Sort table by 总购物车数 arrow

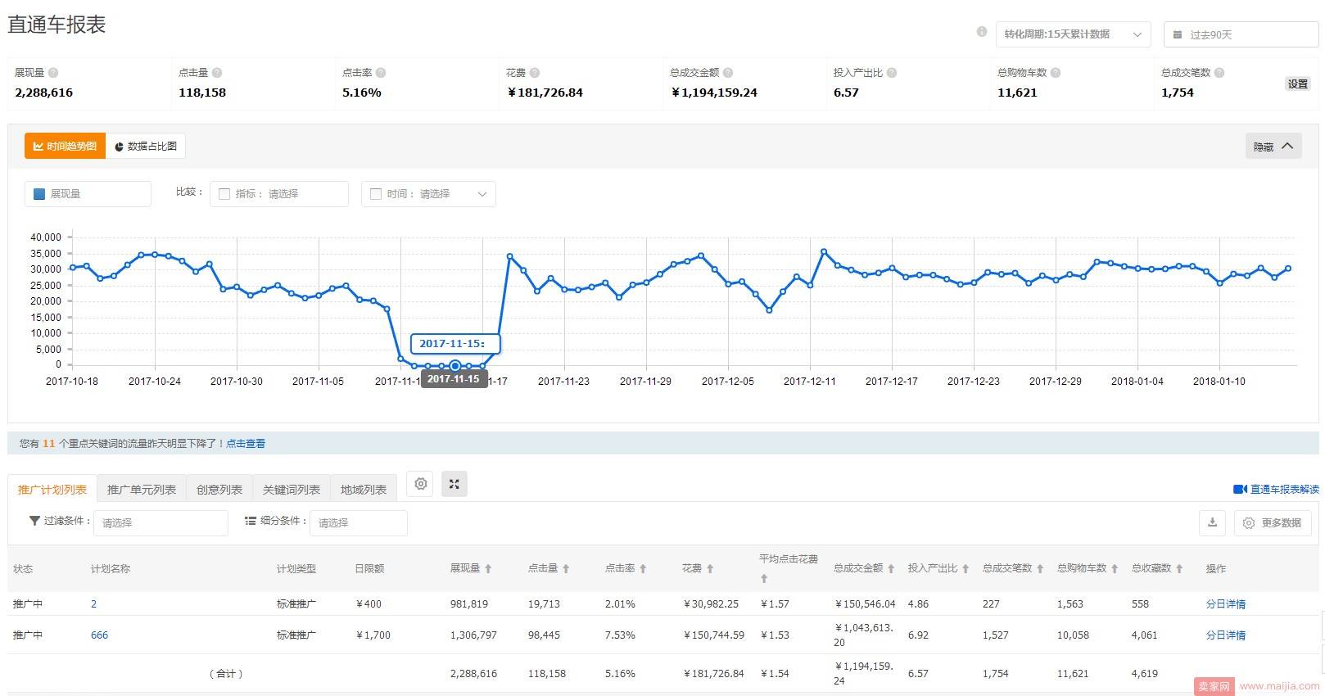[1115, 568]
